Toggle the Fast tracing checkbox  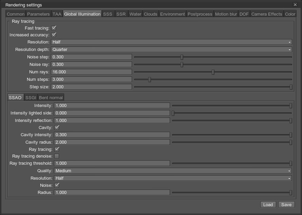click(x=54, y=28)
